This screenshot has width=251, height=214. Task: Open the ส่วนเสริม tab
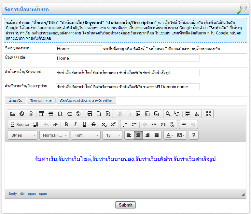coord(16,101)
